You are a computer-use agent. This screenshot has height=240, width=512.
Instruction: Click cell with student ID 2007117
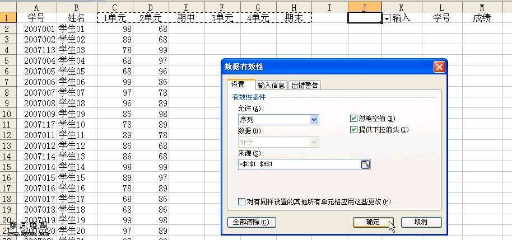click(x=36, y=124)
